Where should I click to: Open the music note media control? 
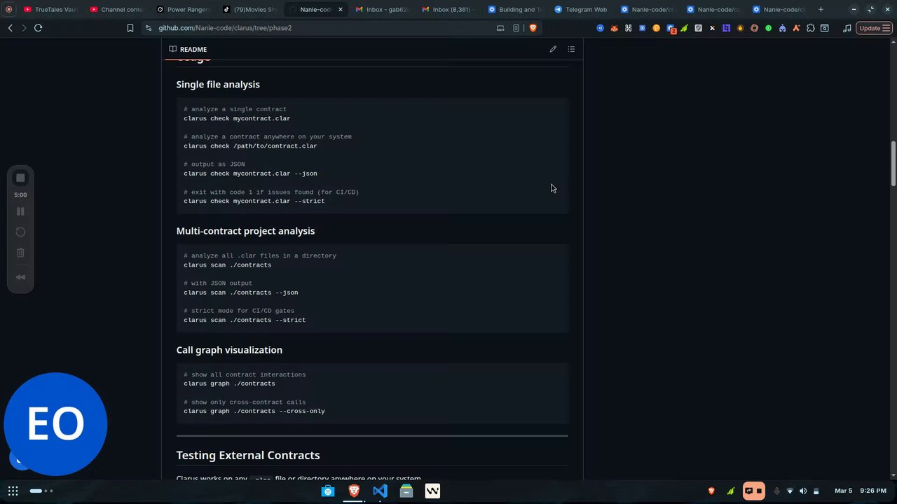click(x=847, y=28)
